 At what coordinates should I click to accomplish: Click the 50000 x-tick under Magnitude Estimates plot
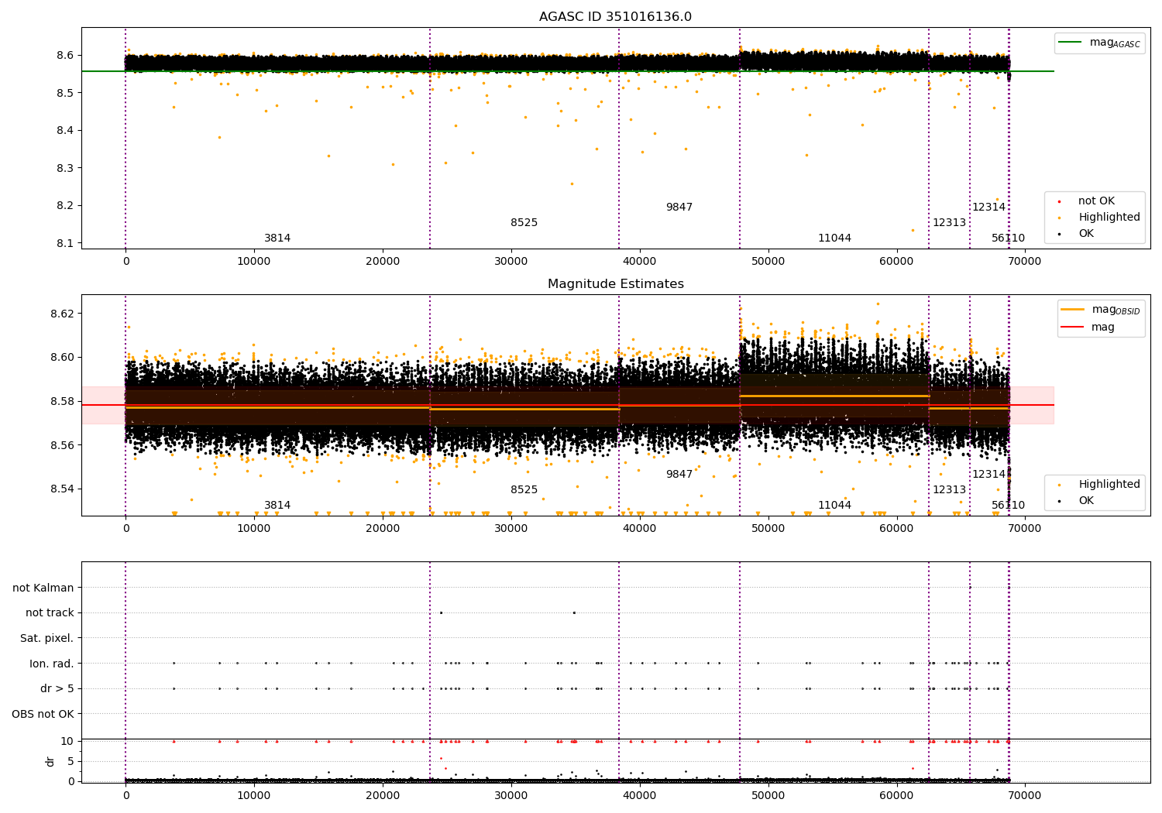(768, 529)
